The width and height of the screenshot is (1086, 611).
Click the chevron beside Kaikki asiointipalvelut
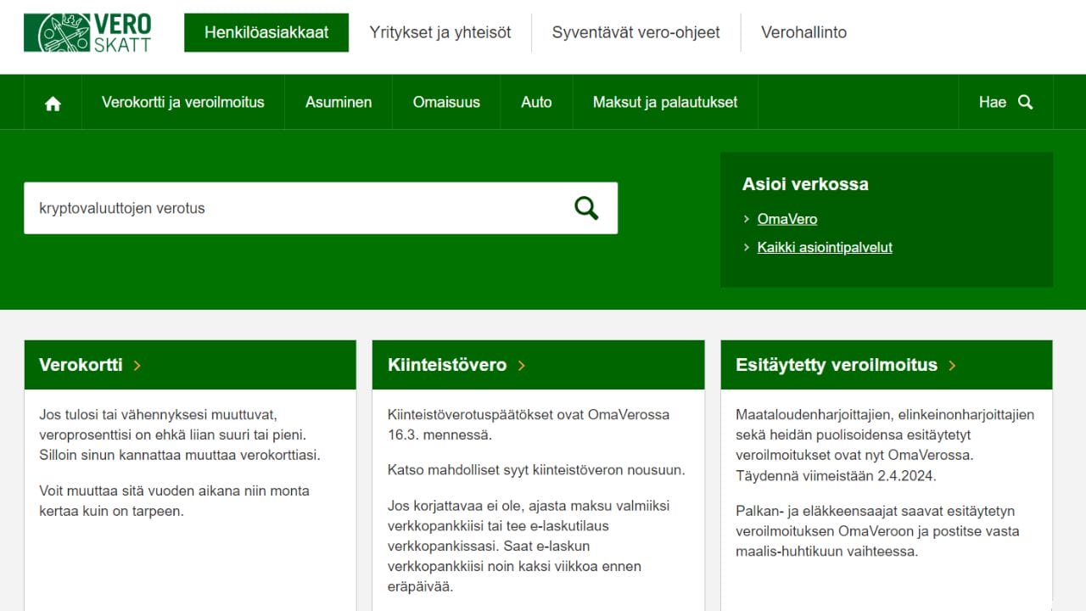tap(747, 247)
